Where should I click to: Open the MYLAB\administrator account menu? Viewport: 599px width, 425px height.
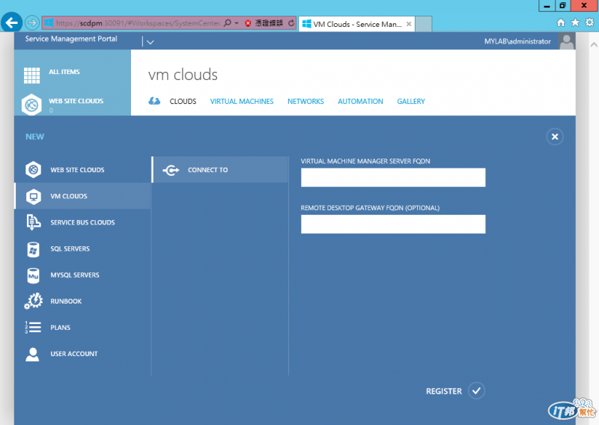[517, 41]
